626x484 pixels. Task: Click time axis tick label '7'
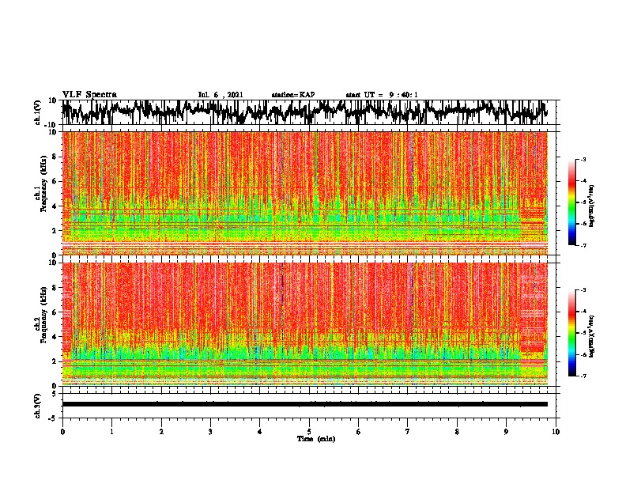pyautogui.click(x=408, y=432)
